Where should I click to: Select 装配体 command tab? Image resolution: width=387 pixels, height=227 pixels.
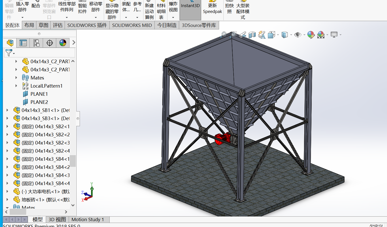click(x=12, y=25)
